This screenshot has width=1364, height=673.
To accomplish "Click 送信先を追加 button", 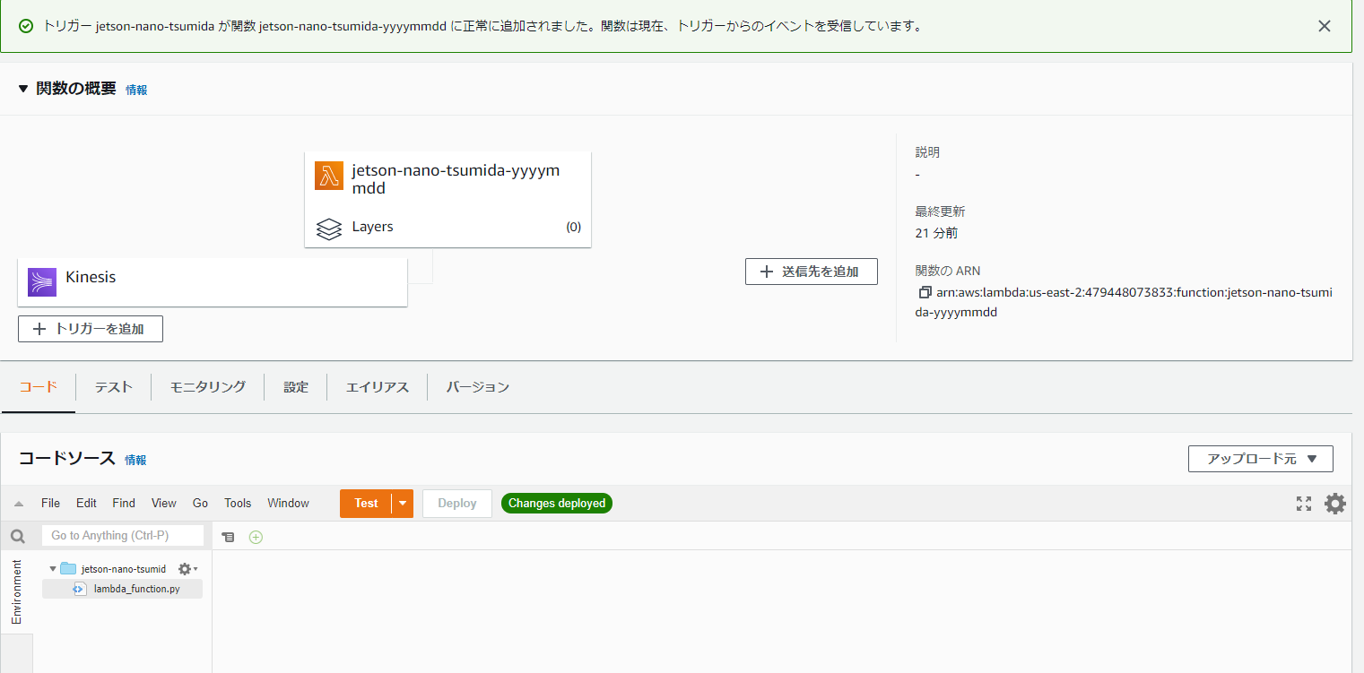I will click(x=811, y=272).
